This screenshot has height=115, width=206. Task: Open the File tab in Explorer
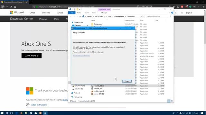tap(72, 13)
